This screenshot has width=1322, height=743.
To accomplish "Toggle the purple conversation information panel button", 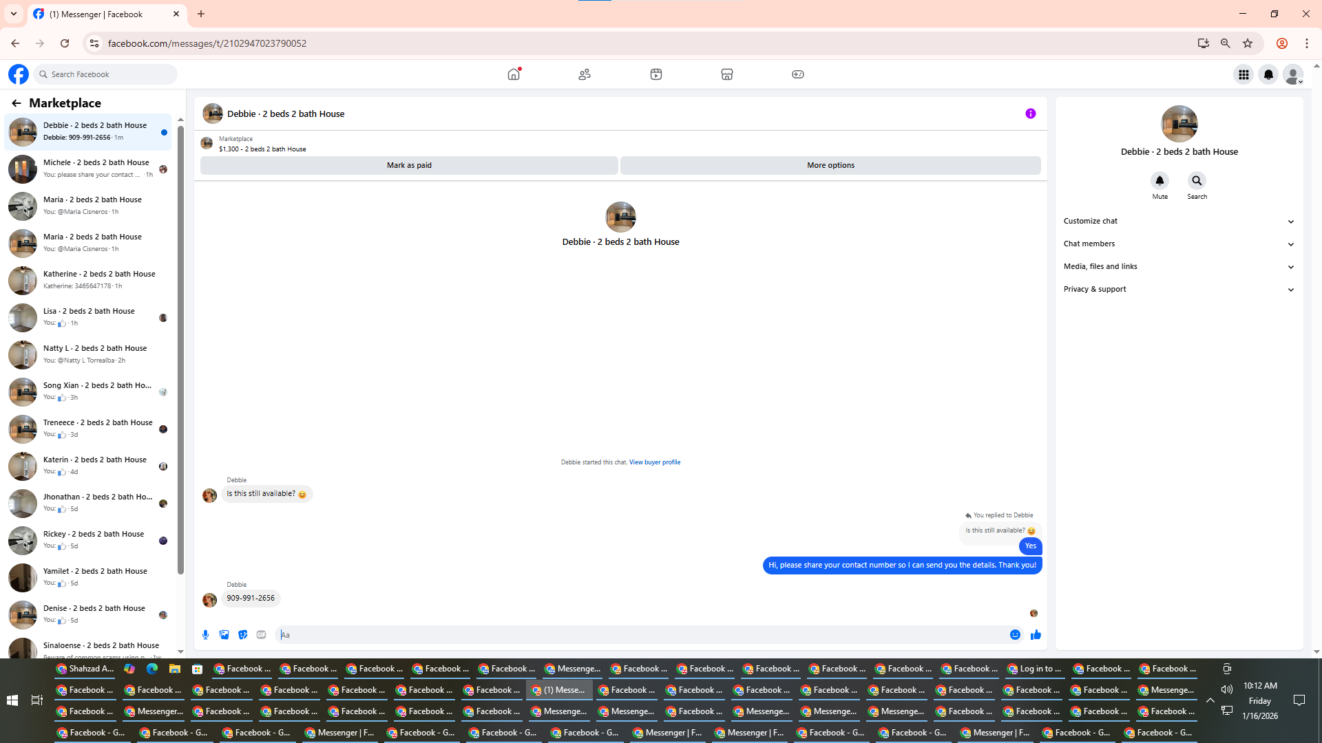I will pyautogui.click(x=1030, y=114).
